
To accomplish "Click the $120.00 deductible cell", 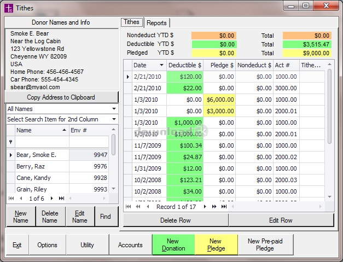I will click(185, 77).
